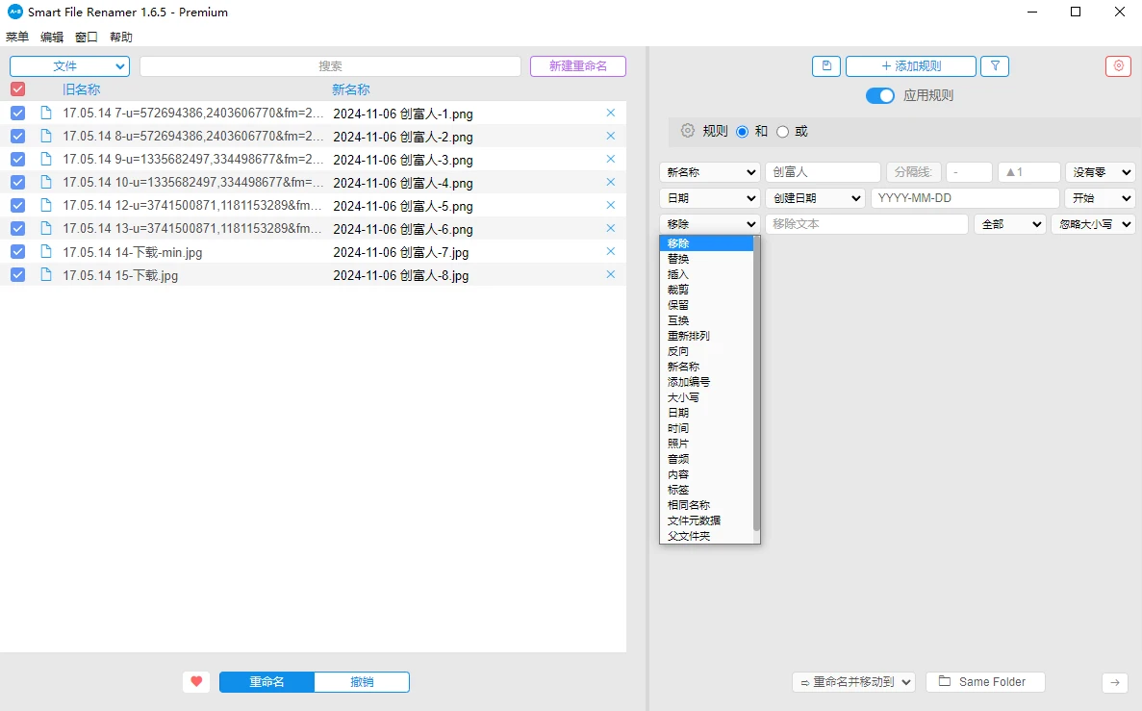Open the rule filter funnel icon
The image size is (1142, 711).
pyautogui.click(x=995, y=65)
